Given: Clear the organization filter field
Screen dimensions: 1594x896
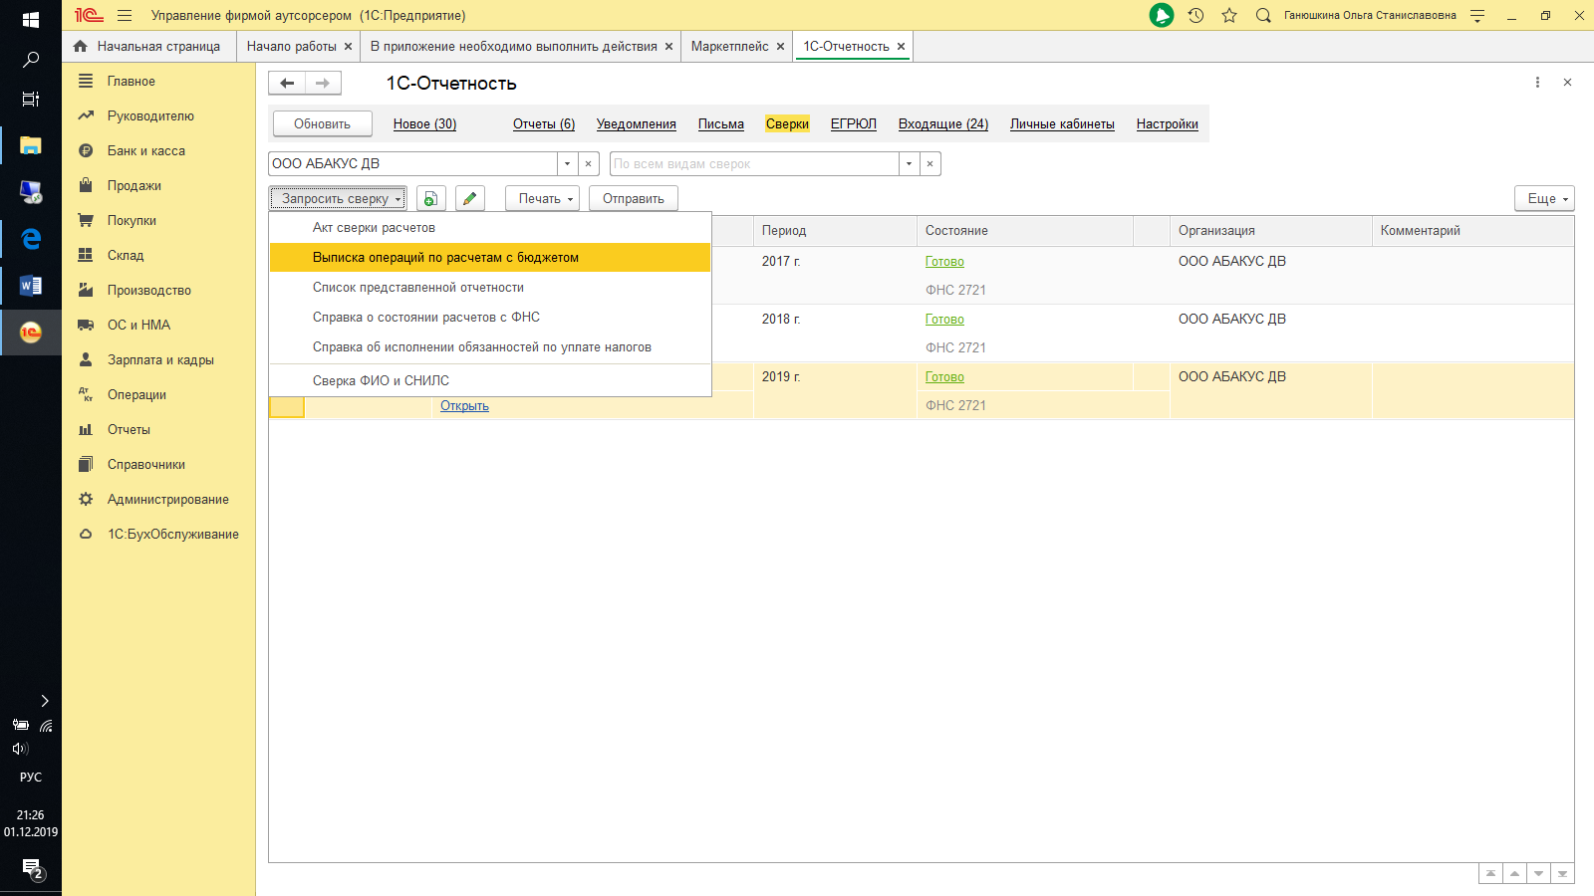Looking at the screenshot, I should (x=589, y=164).
